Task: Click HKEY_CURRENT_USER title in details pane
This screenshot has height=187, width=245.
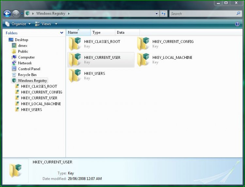Action: click(x=53, y=162)
